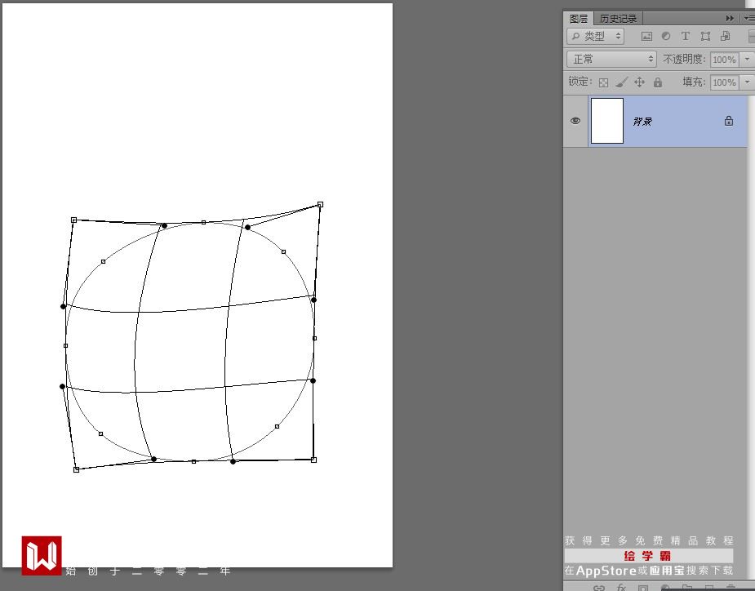Image resolution: width=755 pixels, height=591 pixels.
Task: Toggle lock image pixels brush icon
Action: click(x=621, y=82)
